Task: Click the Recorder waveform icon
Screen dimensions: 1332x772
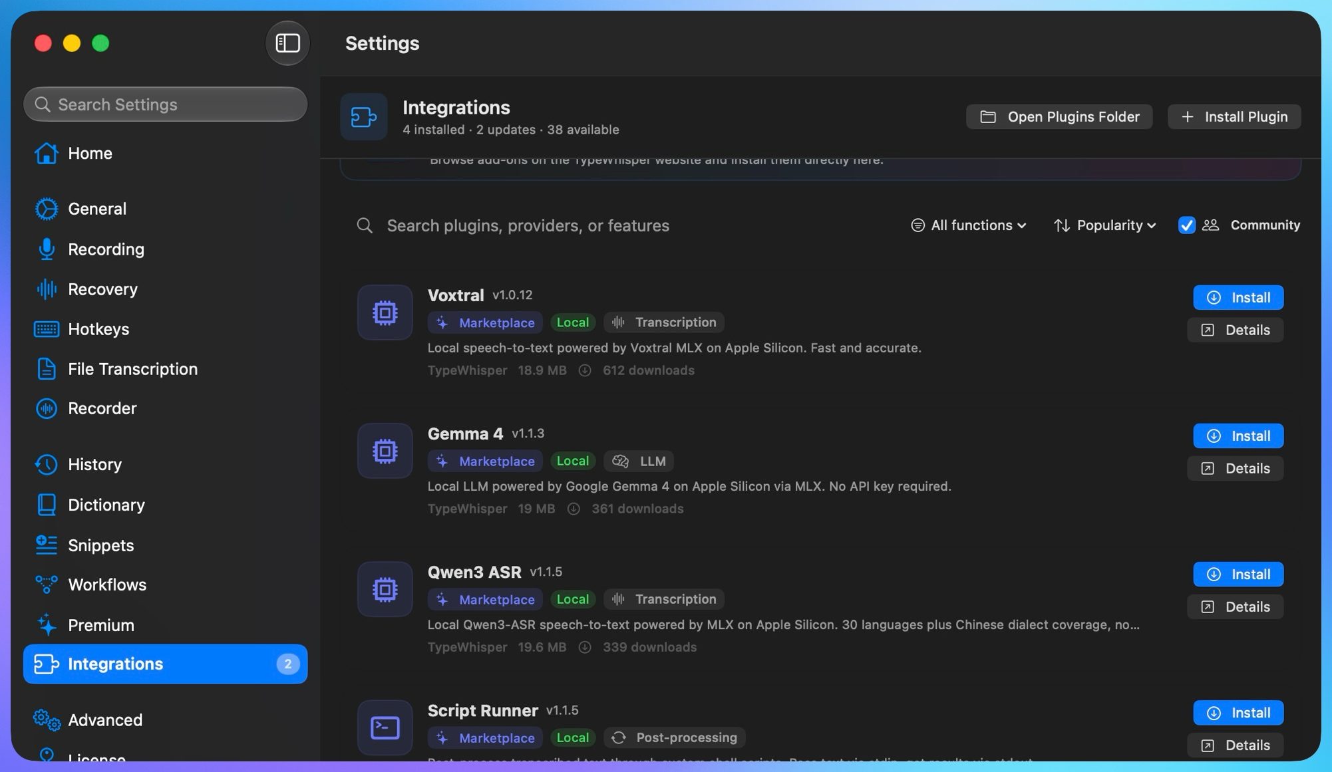Action: click(46, 408)
